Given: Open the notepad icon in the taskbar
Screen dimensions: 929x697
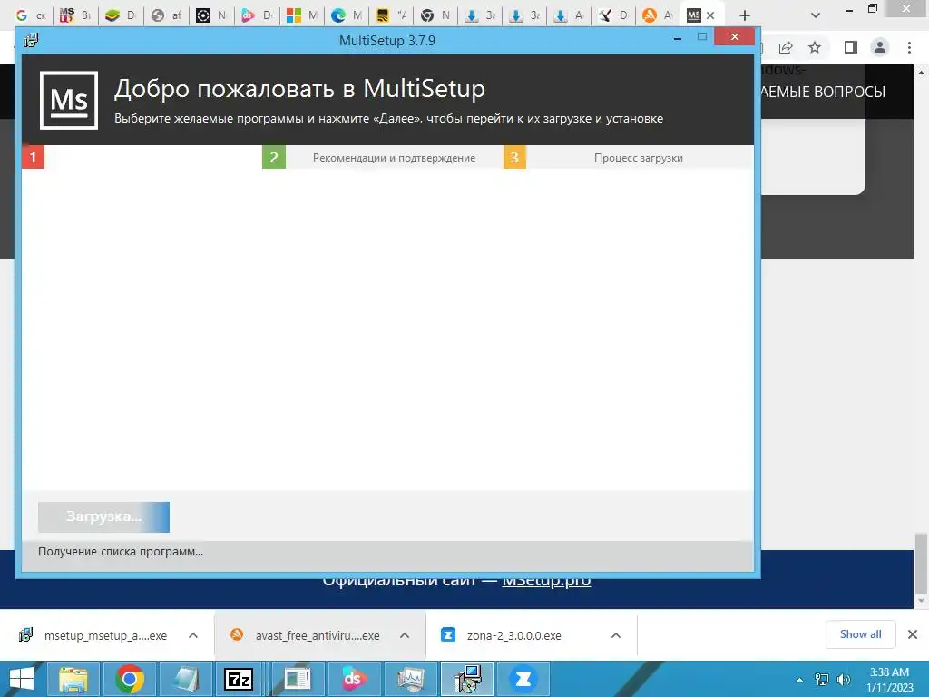Looking at the screenshot, I should [x=184, y=679].
